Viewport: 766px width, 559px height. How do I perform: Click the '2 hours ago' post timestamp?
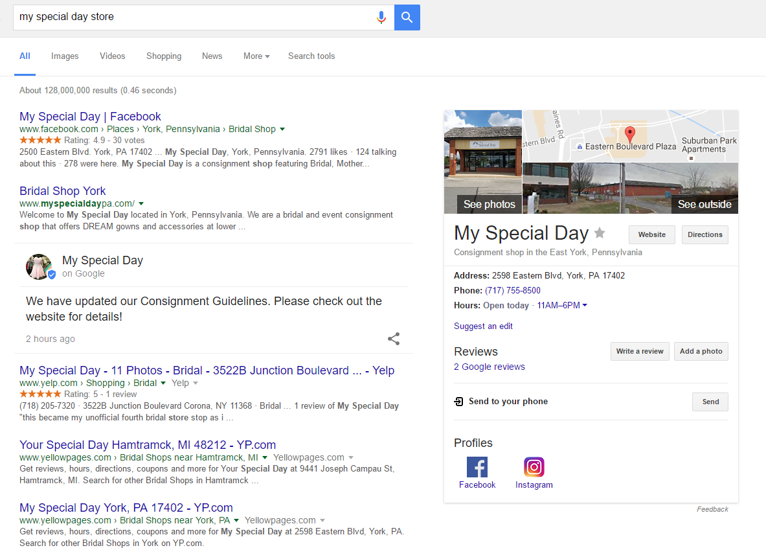click(x=51, y=339)
